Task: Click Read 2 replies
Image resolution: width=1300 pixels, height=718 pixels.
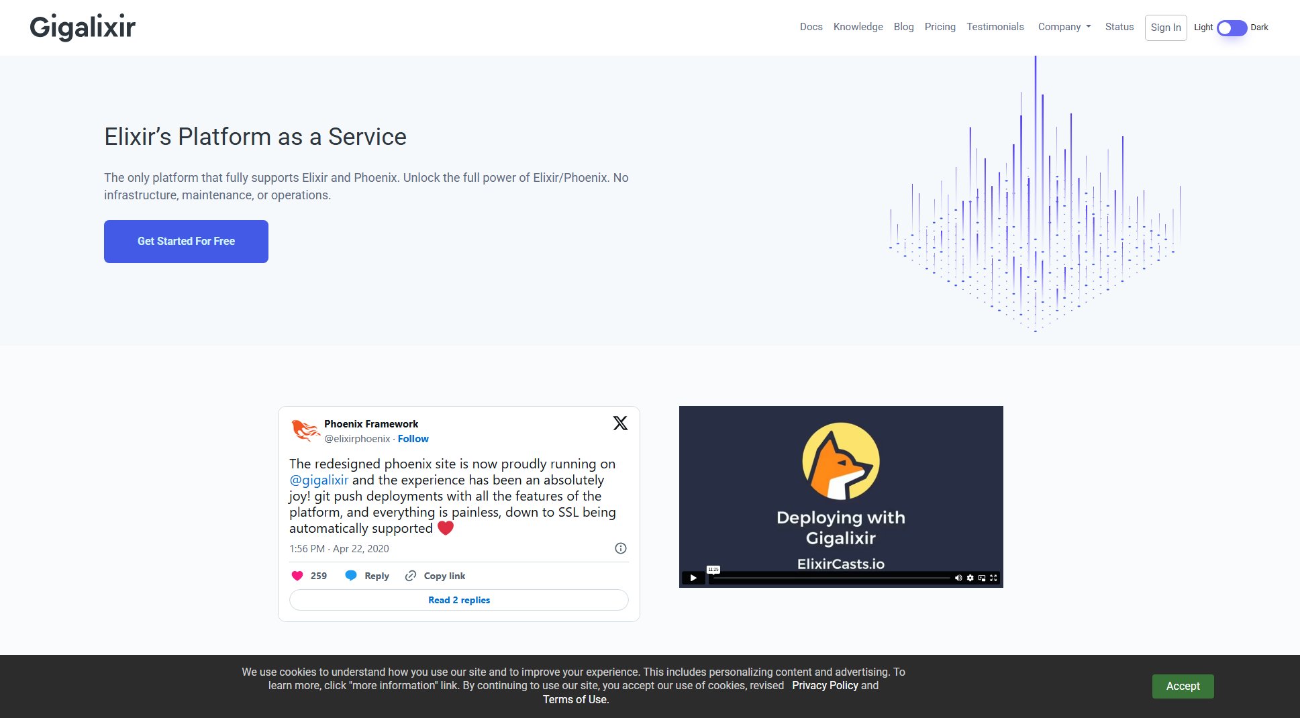Action: (459, 600)
